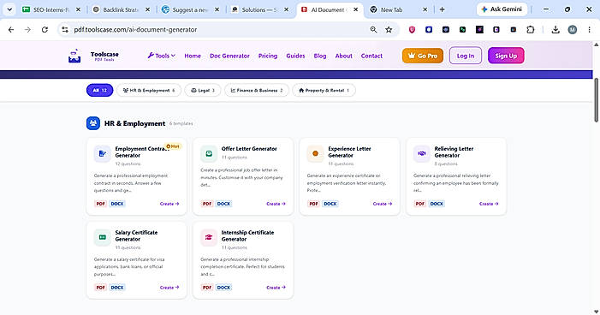Viewport: 600px width, 315px height.
Task: Open the browser Downloads icon
Action: pyautogui.click(x=555, y=29)
